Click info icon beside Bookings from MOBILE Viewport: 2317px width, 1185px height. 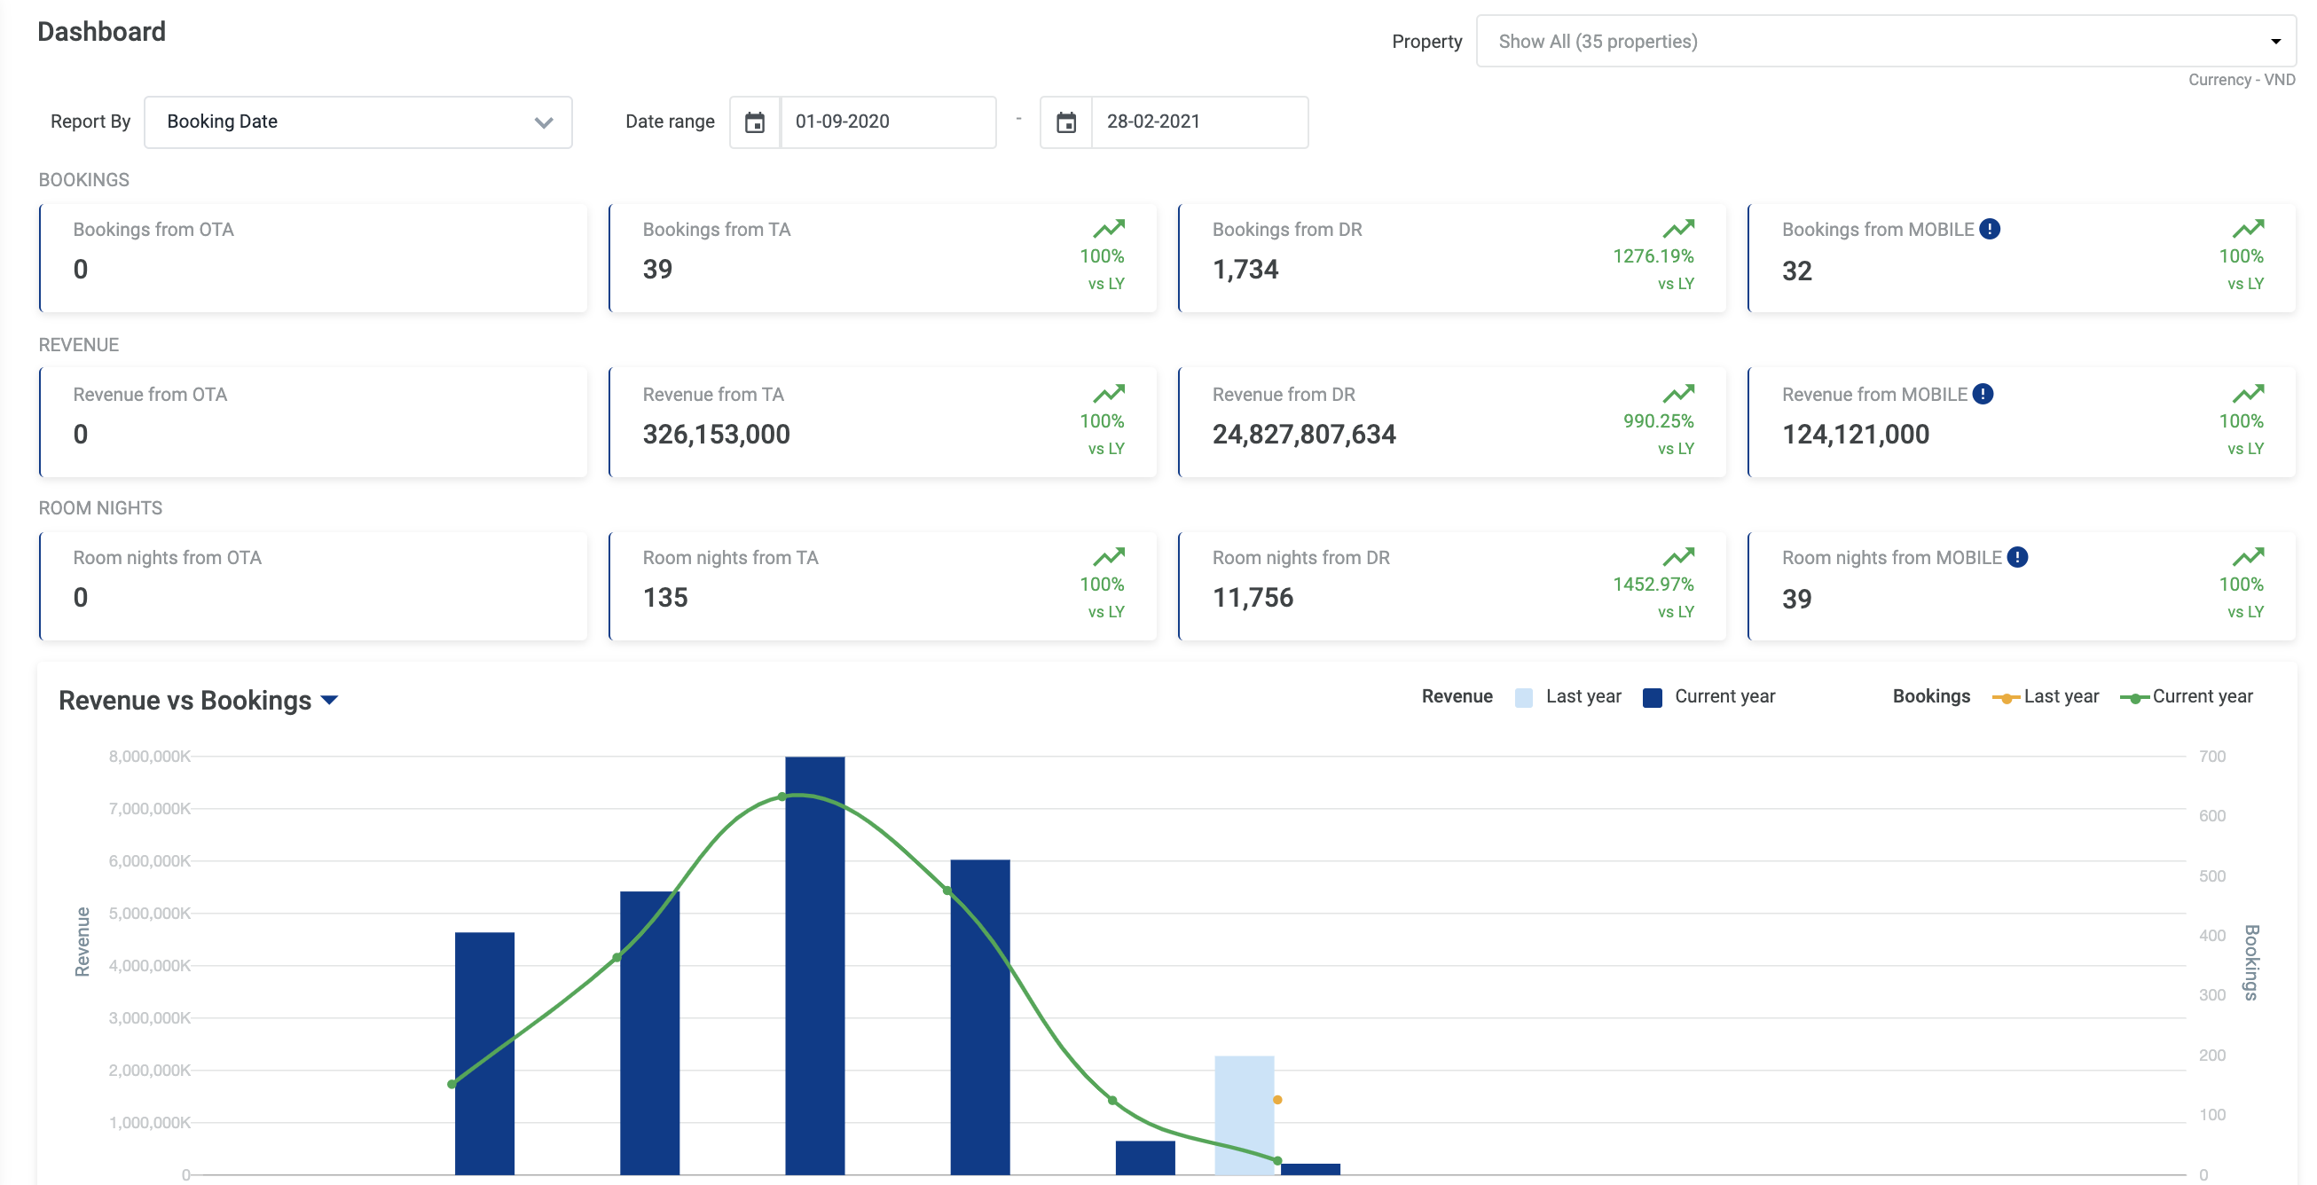point(1990,229)
